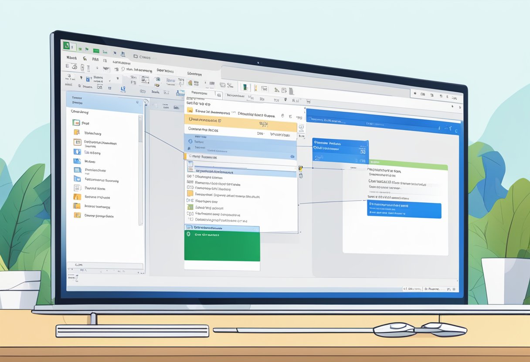
Task: Click the sidebar's vertical scrollbar
Action: 140,170
